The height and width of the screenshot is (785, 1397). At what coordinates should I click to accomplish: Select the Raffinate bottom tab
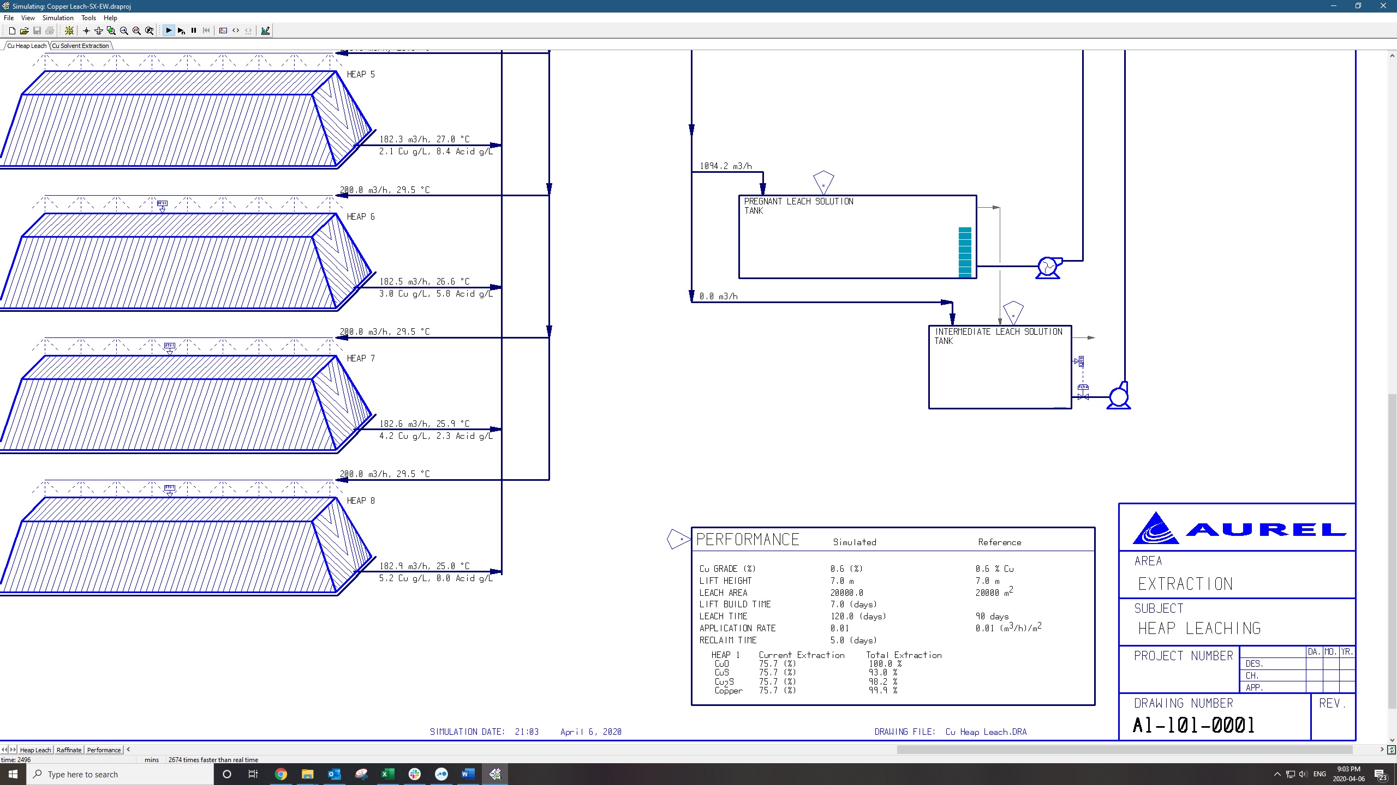click(x=69, y=750)
